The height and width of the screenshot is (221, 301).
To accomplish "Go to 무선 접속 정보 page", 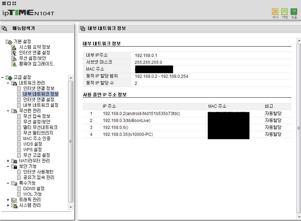I will (36, 116).
